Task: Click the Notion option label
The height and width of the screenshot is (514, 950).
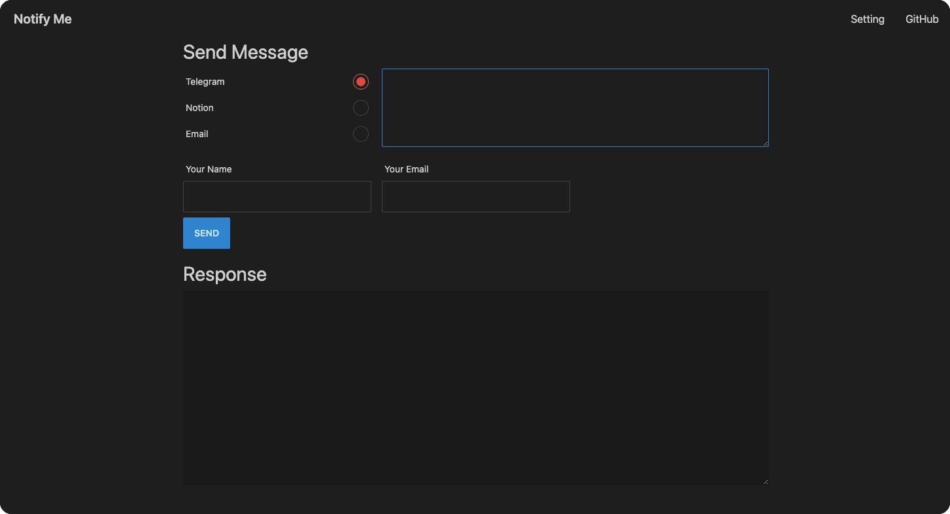Action: pyautogui.click(x=199, y=108)
